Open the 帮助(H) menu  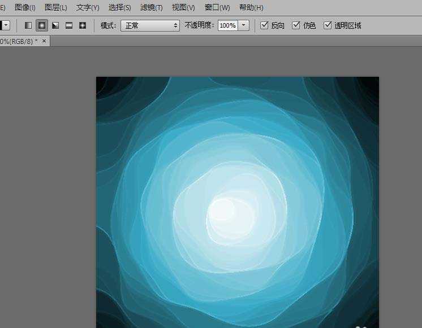[251, 7]
